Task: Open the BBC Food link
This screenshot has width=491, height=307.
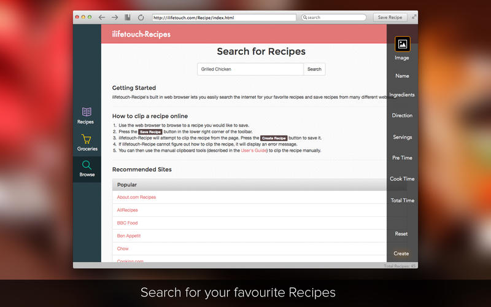Action: coord(127,223)
